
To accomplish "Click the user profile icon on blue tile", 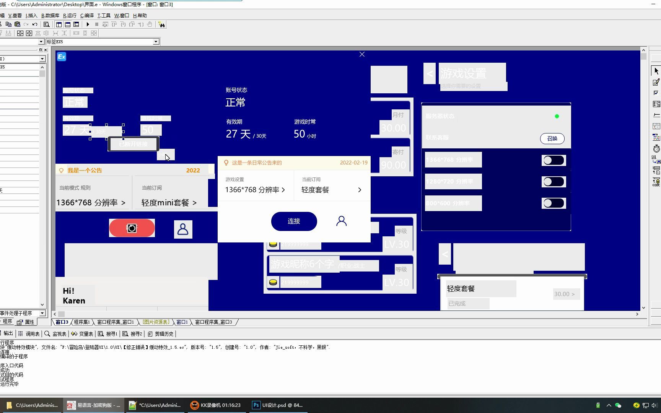I will (x=183, y=229).
